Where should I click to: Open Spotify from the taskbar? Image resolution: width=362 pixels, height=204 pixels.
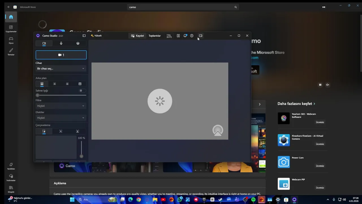pos(253,199)
